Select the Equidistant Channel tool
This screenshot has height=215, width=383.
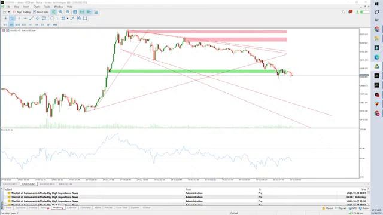(x=37, y=19)
